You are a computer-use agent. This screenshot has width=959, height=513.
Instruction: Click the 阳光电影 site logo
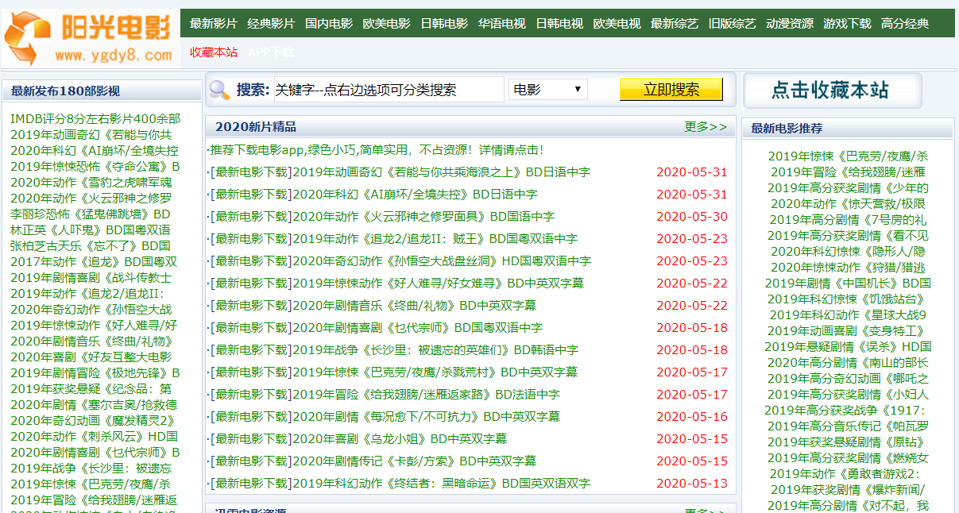[x=90, y=38]
